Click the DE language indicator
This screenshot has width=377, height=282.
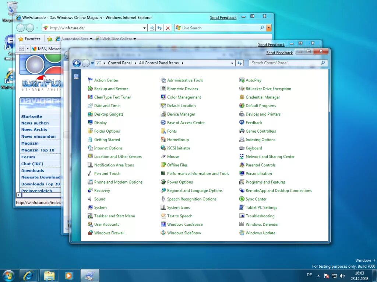309,275
